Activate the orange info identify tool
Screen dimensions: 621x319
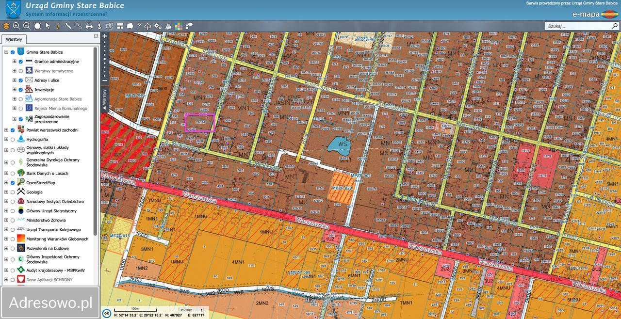pyautogui.click(x=58, y=26)
